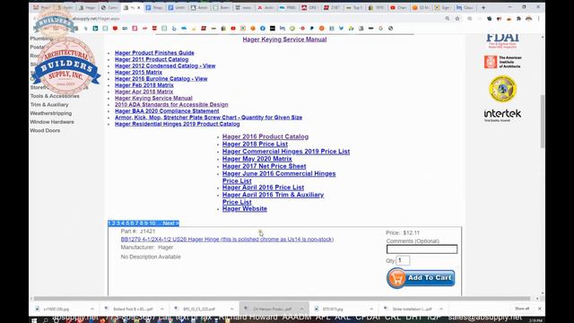Click the Comments (Optional) text field
The image size is (574, 323).
[x=422, y=249]
